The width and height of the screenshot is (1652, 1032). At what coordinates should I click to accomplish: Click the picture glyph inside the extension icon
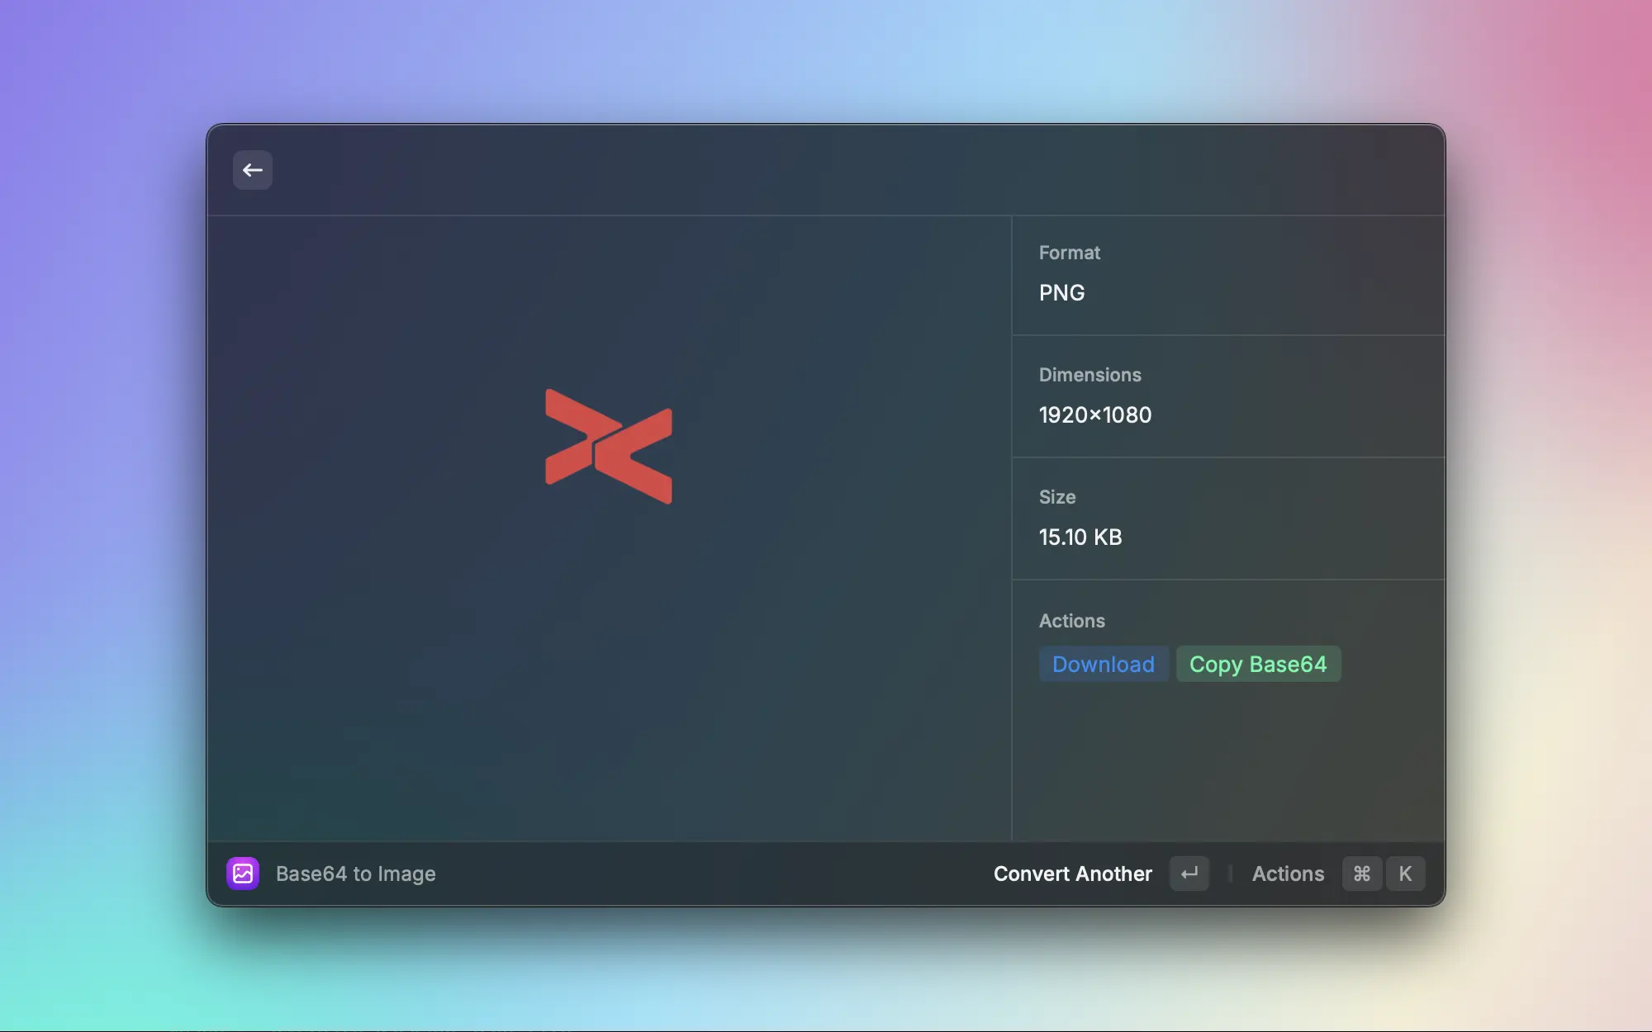pyautogui.click(x=243, y=873)
